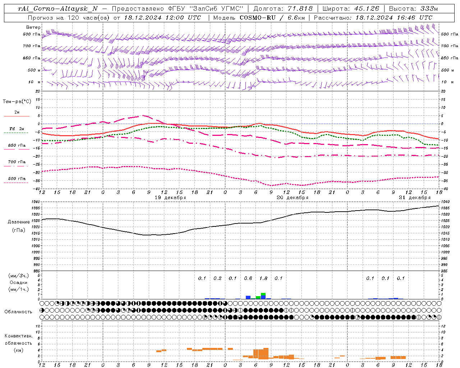The height and width of the screenshot is (368, 460).
Task: Click the Конвективн. облачность panel label
Action: [18, 343]
